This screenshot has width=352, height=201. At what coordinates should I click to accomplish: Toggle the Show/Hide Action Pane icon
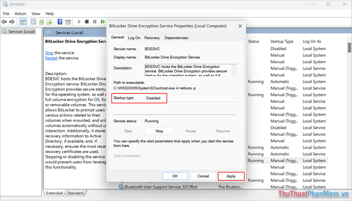coord(68,22)
